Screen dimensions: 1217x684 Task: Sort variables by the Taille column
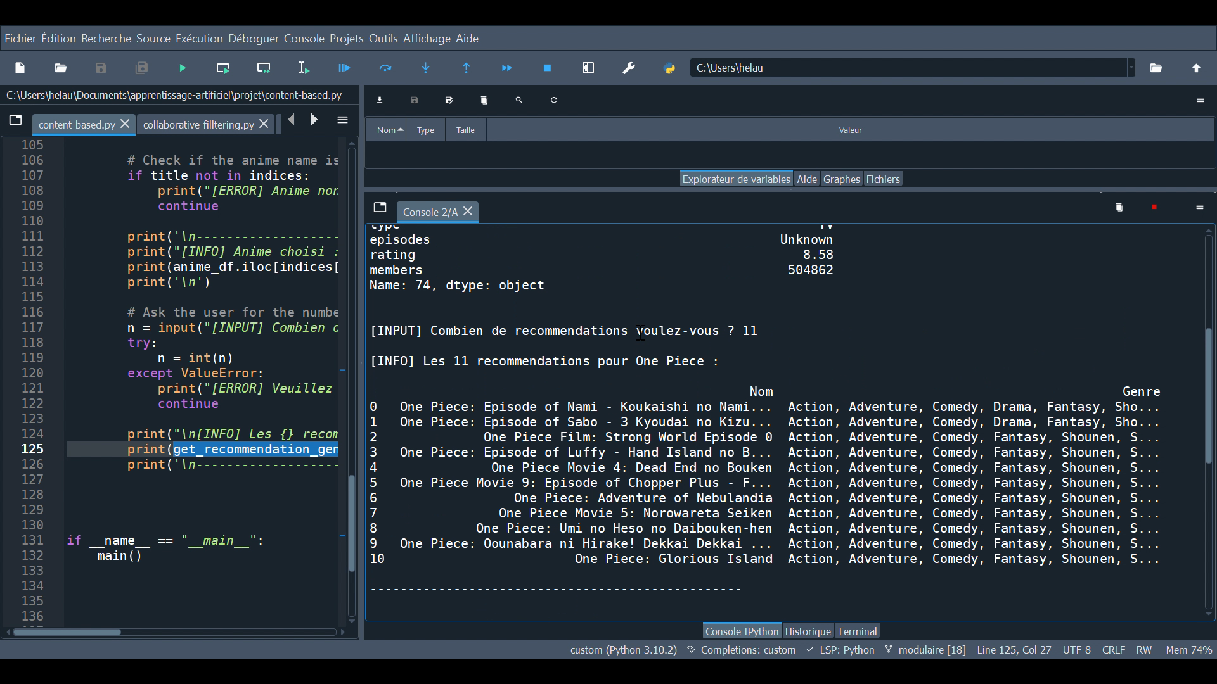pos(466,130)
